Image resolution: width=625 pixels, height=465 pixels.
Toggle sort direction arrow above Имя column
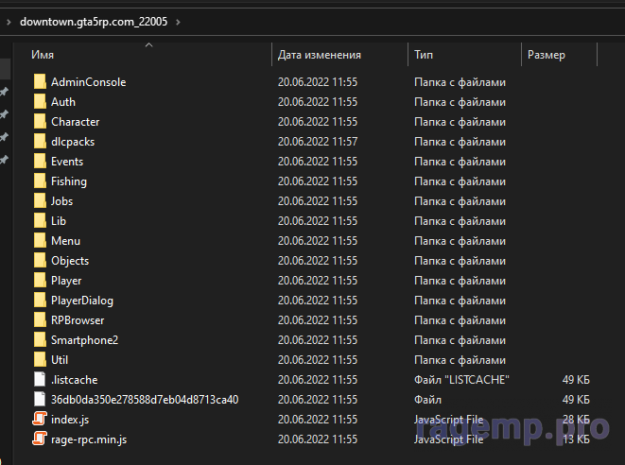pyautogui.click(x=148, y=44)
